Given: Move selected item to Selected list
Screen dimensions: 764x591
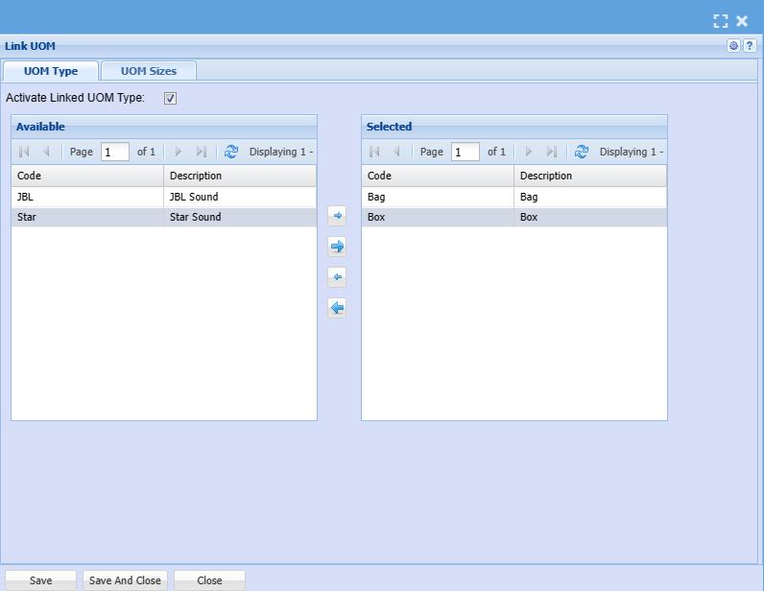Looking at the screenshot, I should pos(337,216).
